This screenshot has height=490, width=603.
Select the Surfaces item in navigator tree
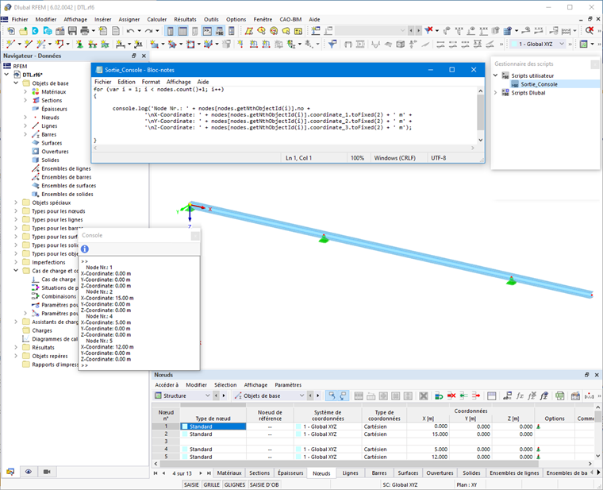52,143
